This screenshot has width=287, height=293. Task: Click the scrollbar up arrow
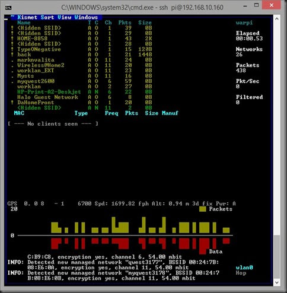tap(277, 19)
